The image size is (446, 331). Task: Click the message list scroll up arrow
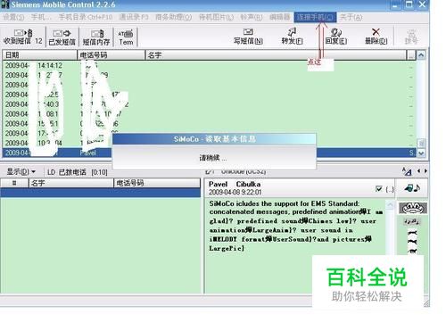coord(421,55)
